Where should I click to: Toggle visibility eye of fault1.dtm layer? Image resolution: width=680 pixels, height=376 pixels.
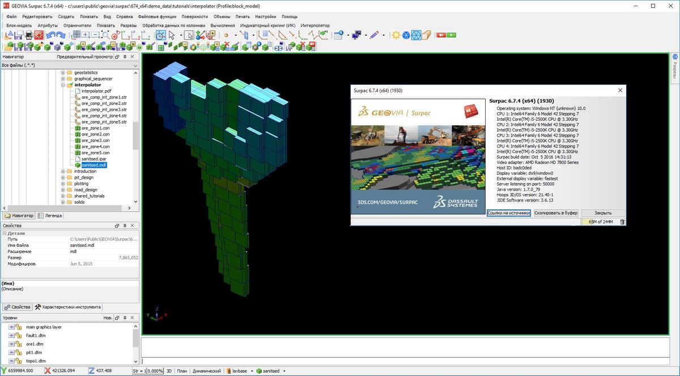(11, 336)
